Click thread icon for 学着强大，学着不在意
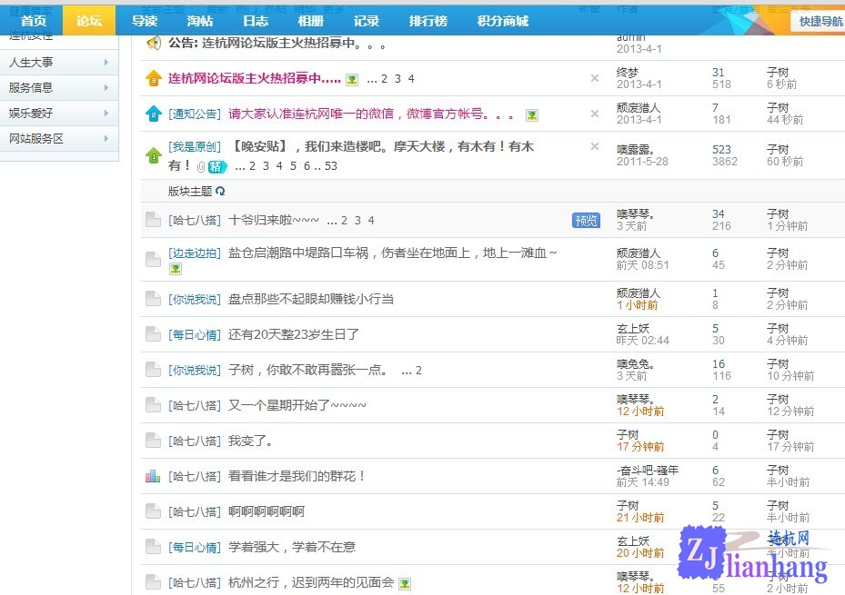The image size is (845, 595). [x=153, y=547]
